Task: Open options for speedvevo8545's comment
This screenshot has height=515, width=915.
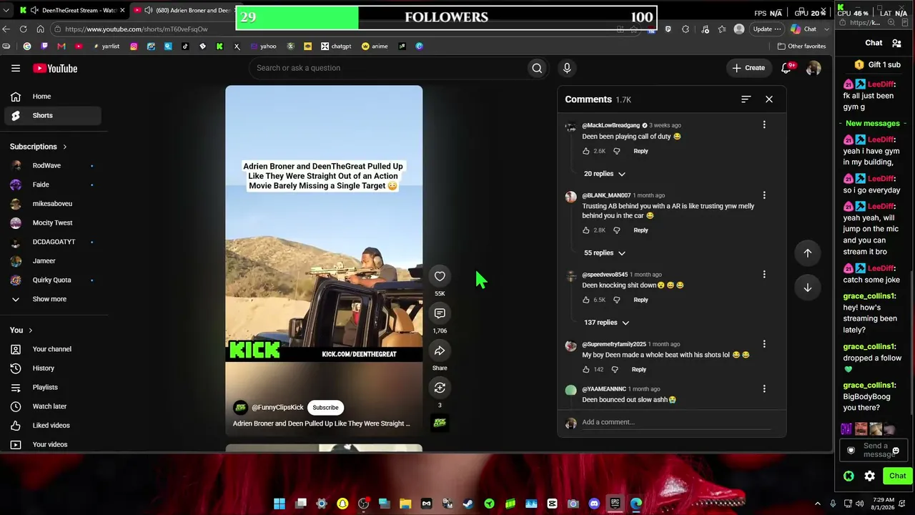Action: [764, 275]
